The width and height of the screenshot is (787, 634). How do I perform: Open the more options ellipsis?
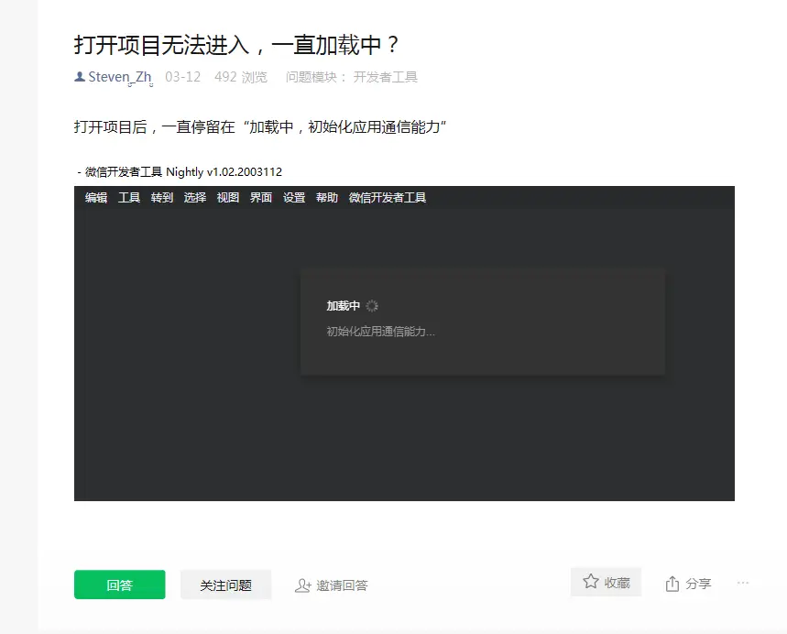click(x=743, y=583)
